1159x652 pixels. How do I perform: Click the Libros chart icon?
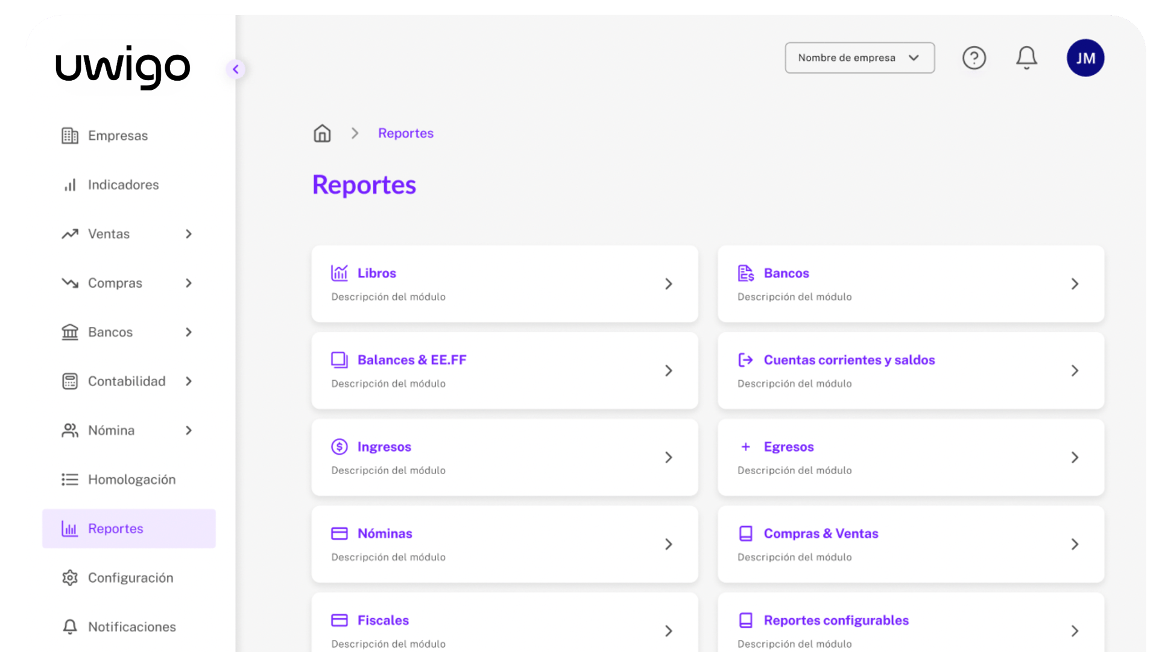point(339,273)
